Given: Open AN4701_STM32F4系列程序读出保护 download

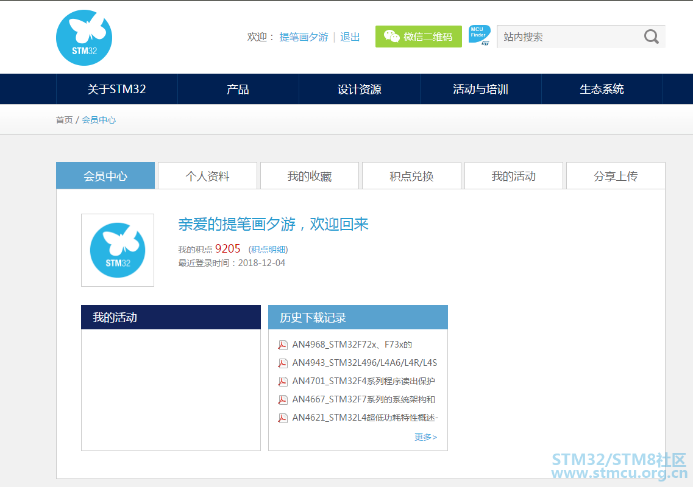Looking at the screenshot, I should (364, 382).
